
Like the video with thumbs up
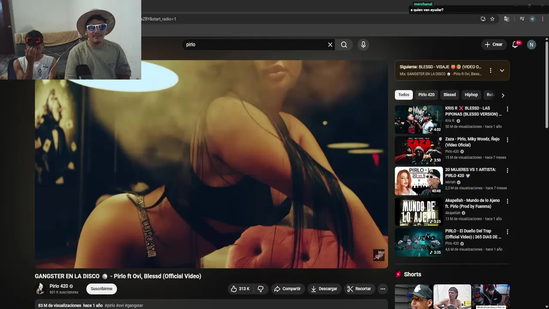[x=240, y=289]
